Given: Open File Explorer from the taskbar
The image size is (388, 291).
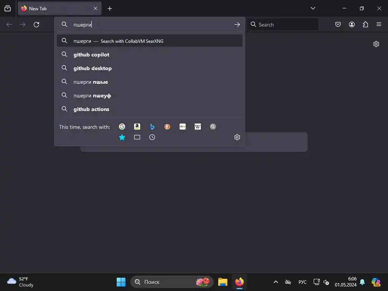Looking at the screenshot, I should 223,282.
